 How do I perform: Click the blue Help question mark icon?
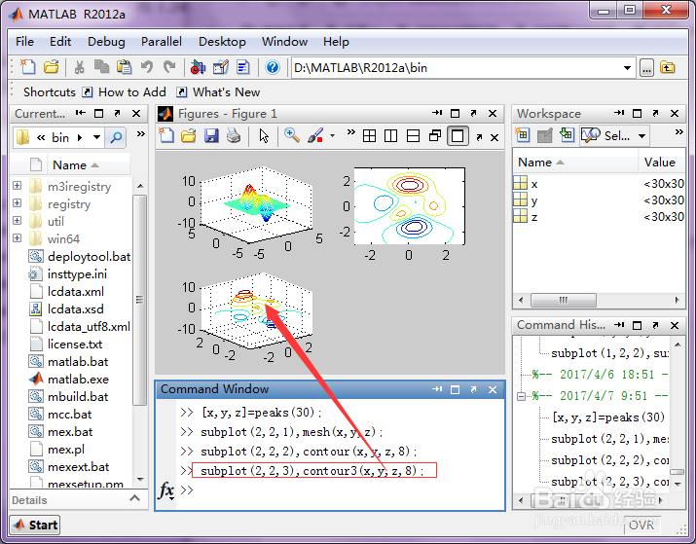273,67
